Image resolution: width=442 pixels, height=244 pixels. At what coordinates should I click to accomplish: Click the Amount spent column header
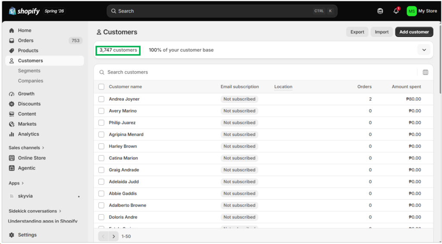(406, 86)
